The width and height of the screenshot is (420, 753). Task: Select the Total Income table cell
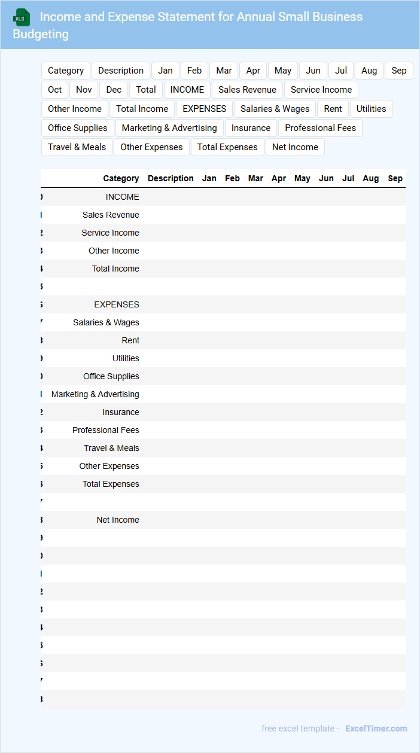coord(115,269)
